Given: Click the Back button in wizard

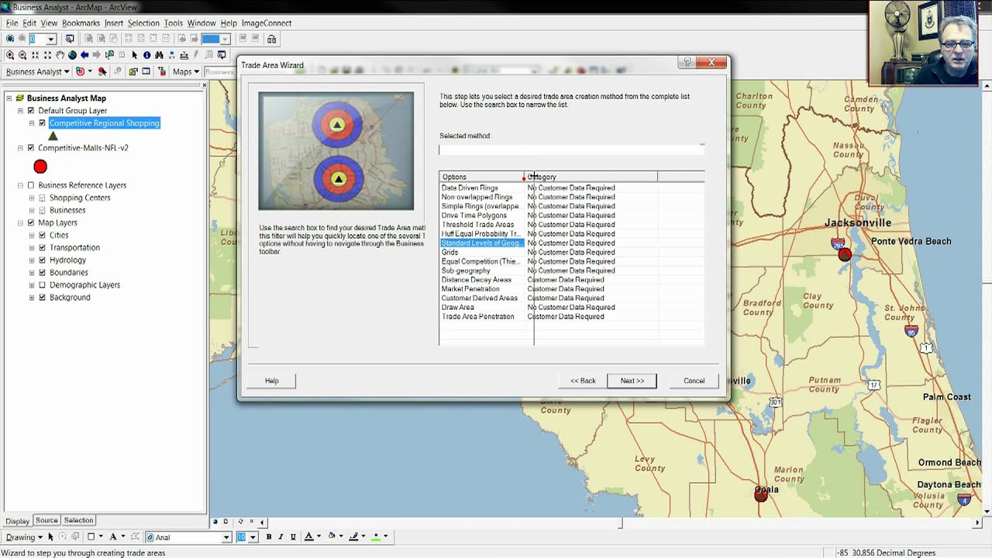Looking at the screenshot, I should pos(583,381).
